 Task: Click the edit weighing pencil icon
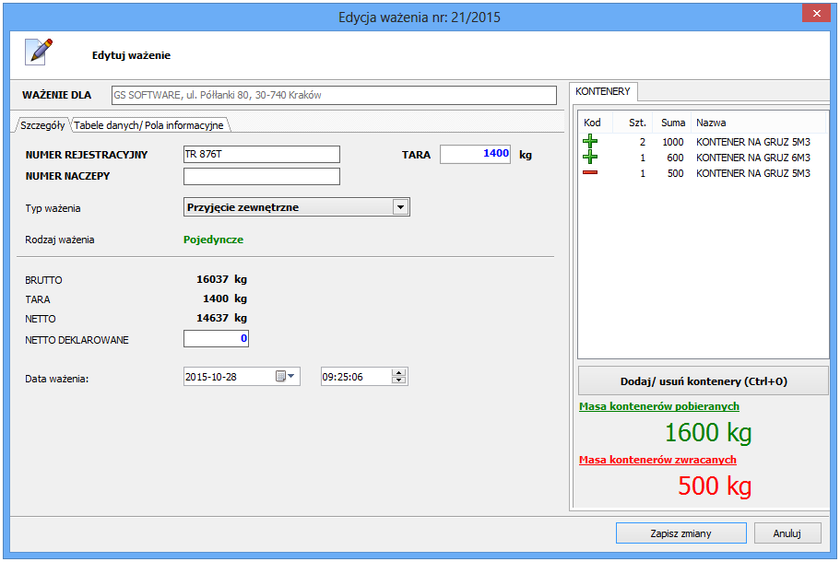tap(38, 52)
